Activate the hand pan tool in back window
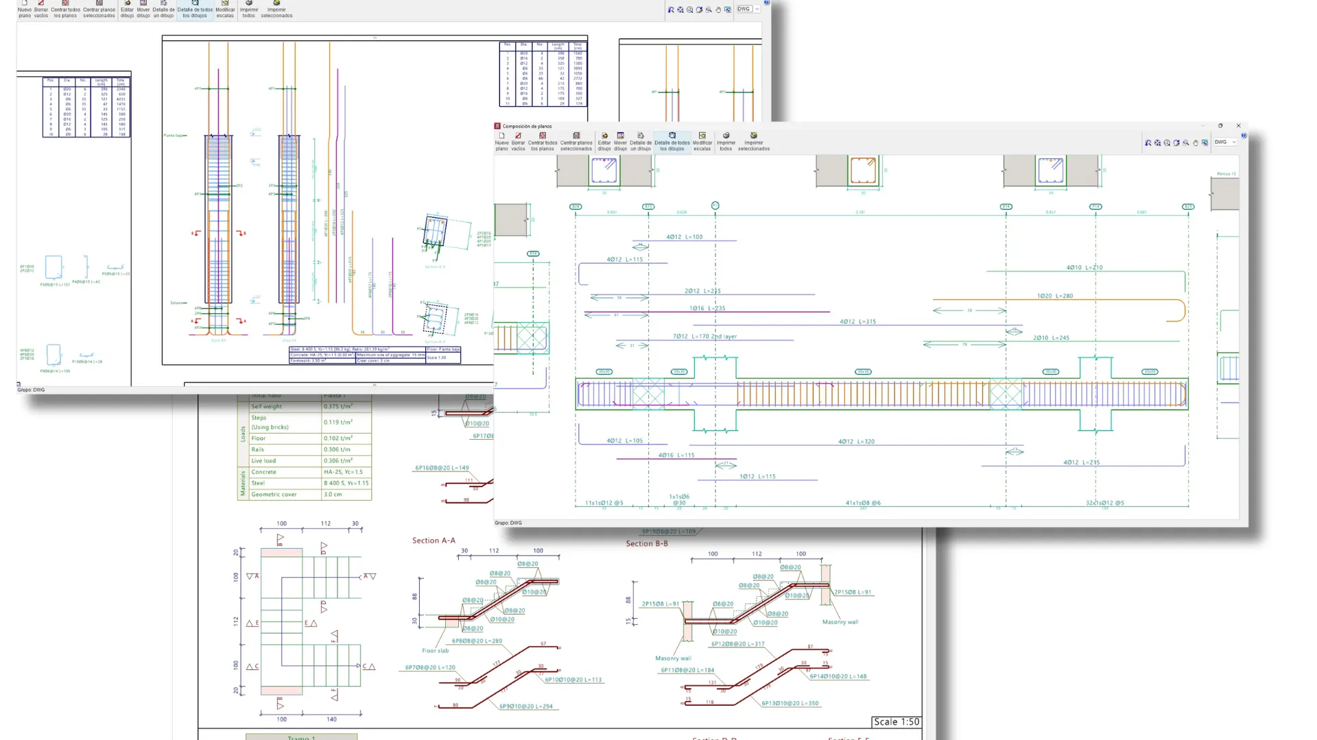Viewport: 1317px width, 740px height. pos(718,10)
